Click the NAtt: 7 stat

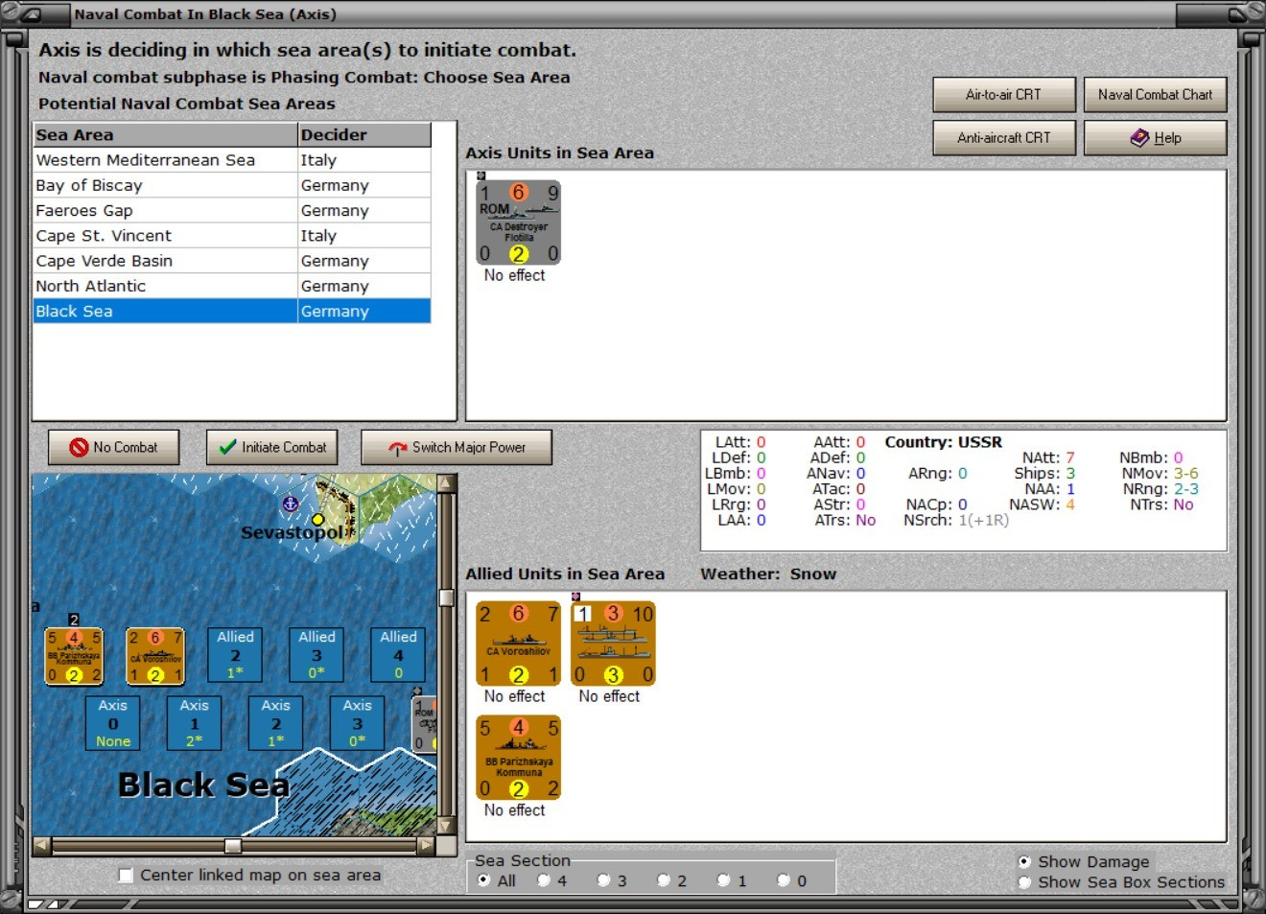point(1048,457)
